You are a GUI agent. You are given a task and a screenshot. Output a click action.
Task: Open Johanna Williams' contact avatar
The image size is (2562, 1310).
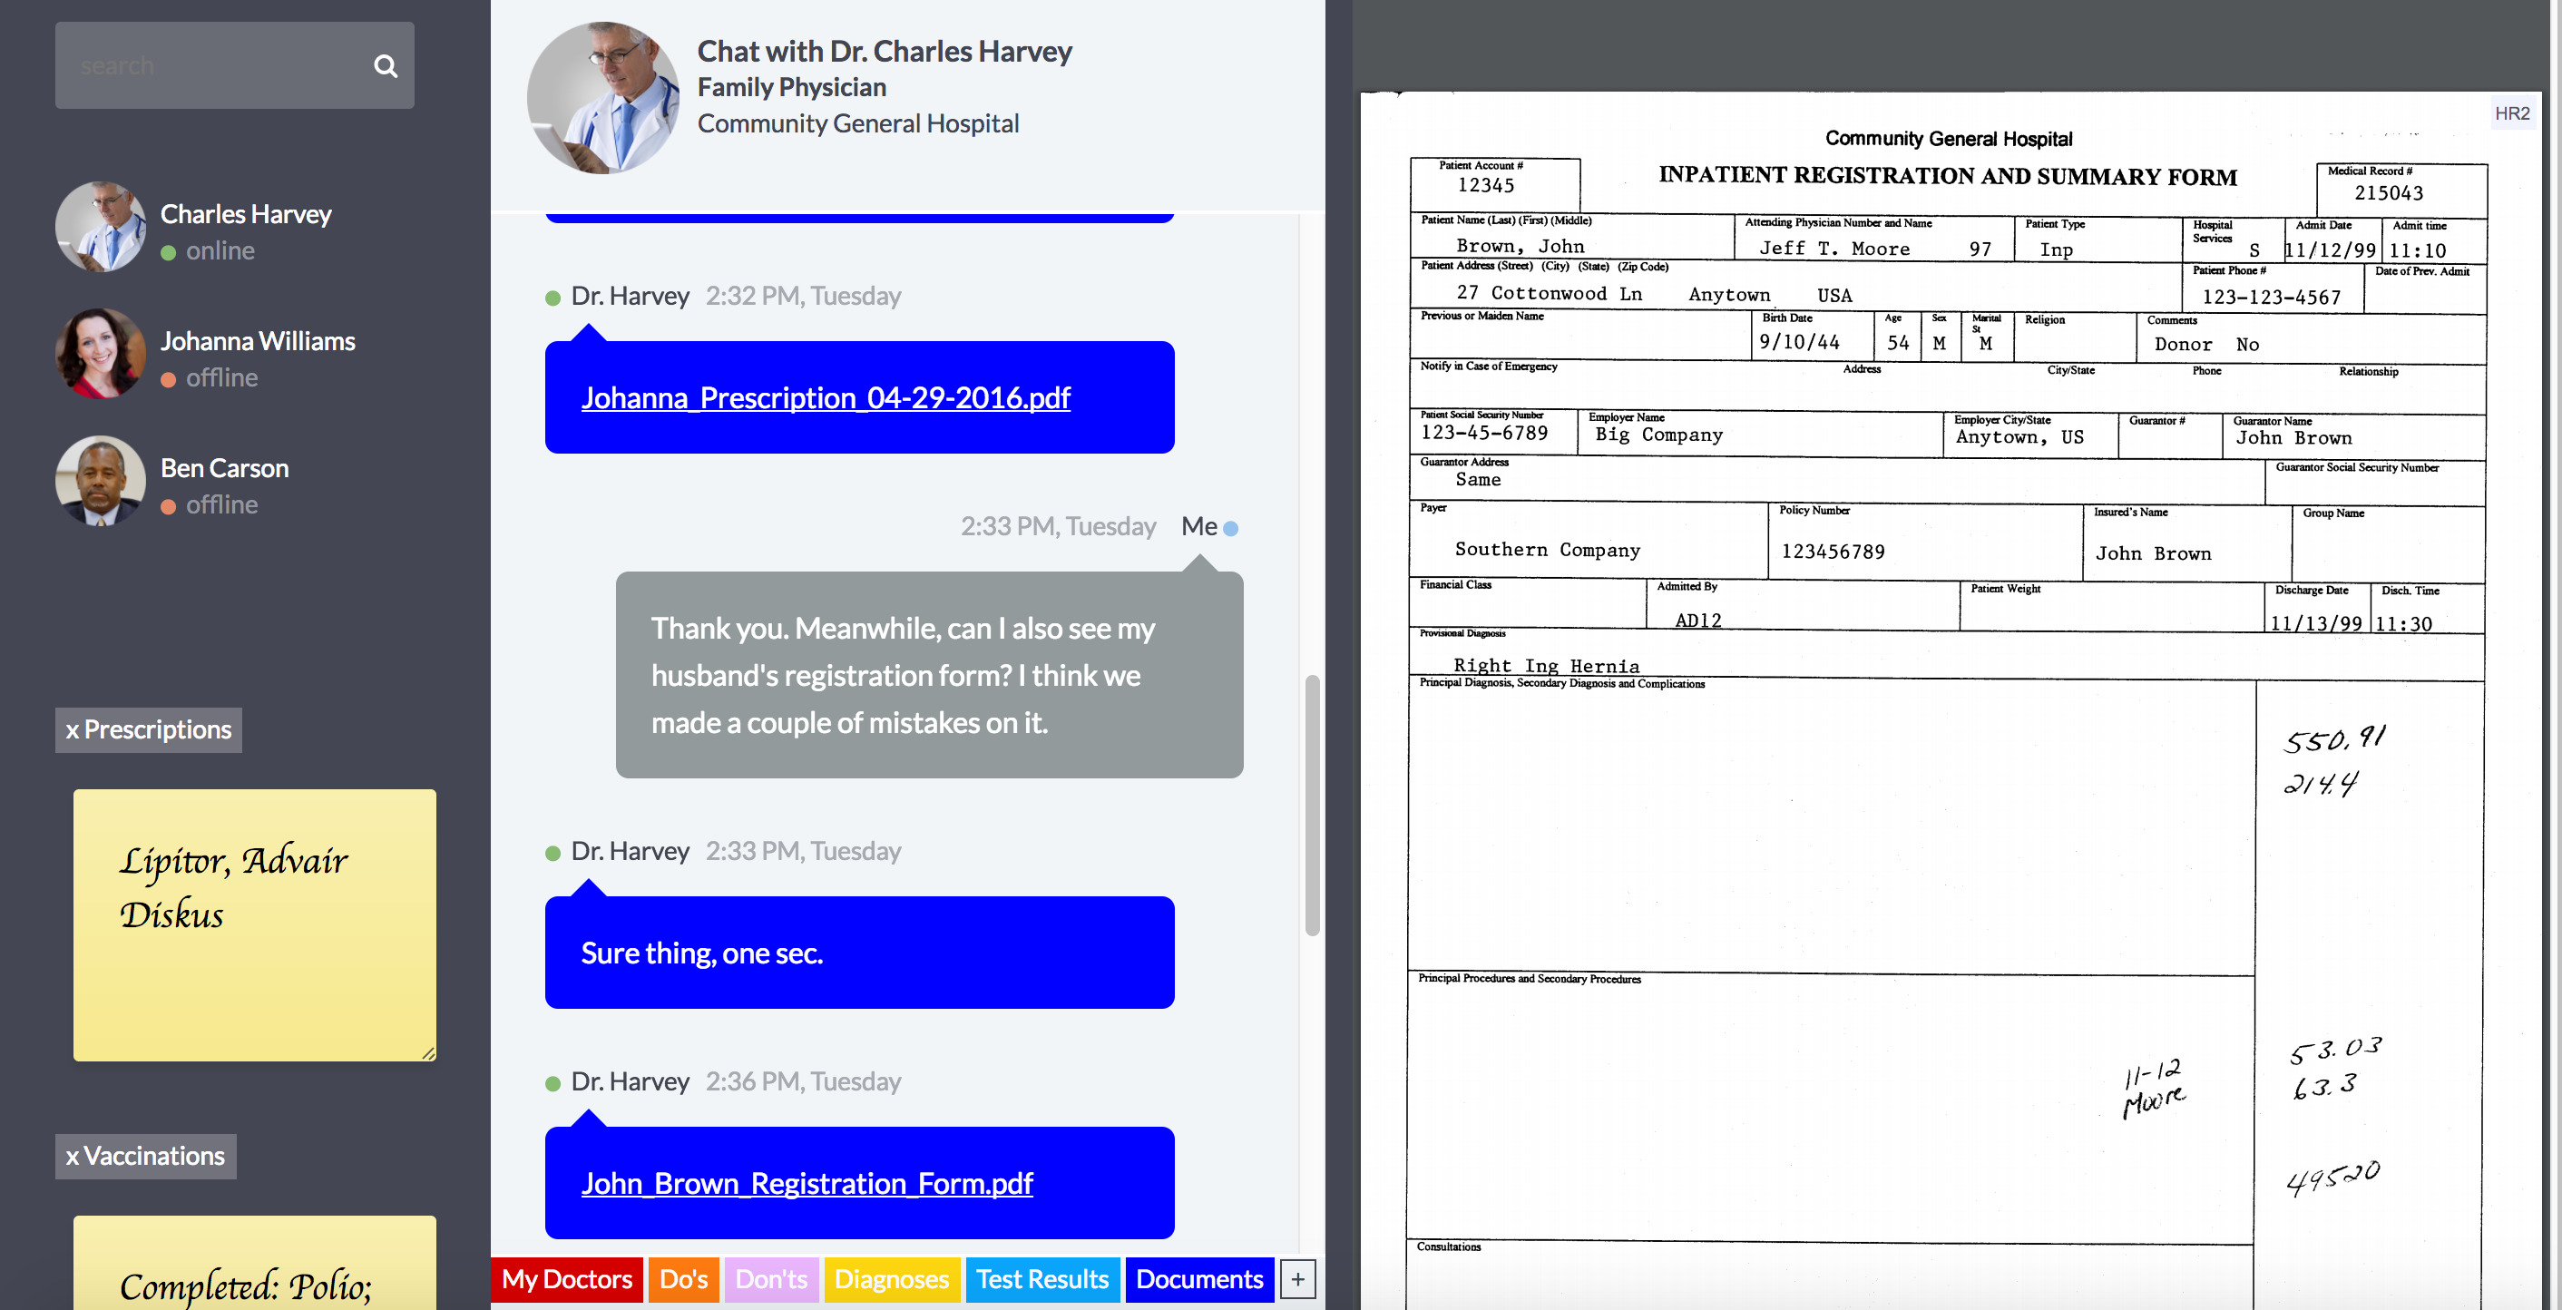coord(101,354)
